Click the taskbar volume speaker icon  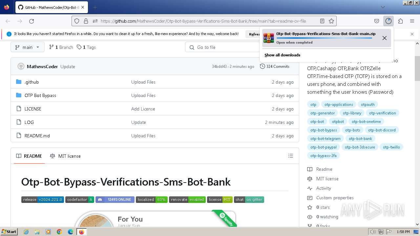[373, 232]
